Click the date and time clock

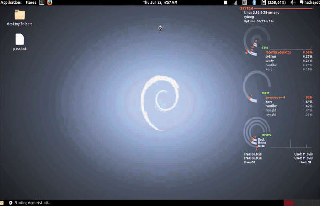160,2
